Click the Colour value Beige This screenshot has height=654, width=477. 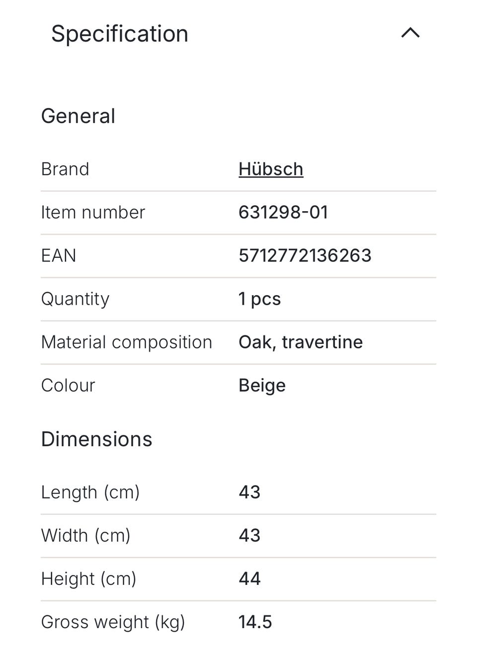click(x=262, y=386)
